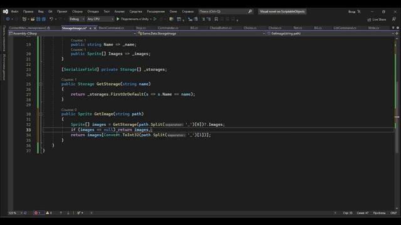Screen dimensions: 401x225
Task: Click the red error count indicator
Action: [x=38, y=212]
